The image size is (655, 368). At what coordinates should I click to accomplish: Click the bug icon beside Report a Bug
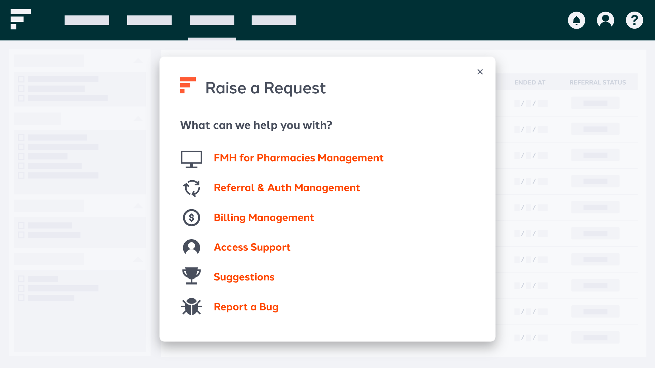pyautogui.click(x=191, y=307)
